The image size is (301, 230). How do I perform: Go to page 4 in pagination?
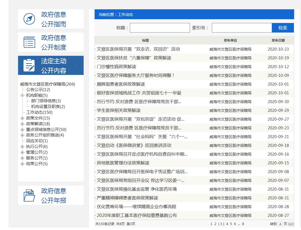coord(227,224)
